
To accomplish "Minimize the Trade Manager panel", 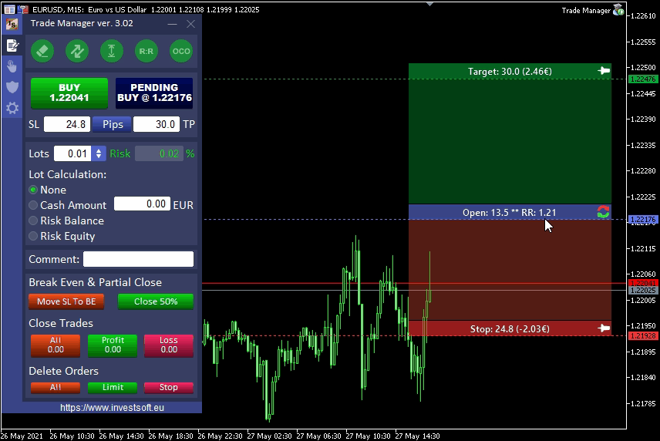I will 172,24.
